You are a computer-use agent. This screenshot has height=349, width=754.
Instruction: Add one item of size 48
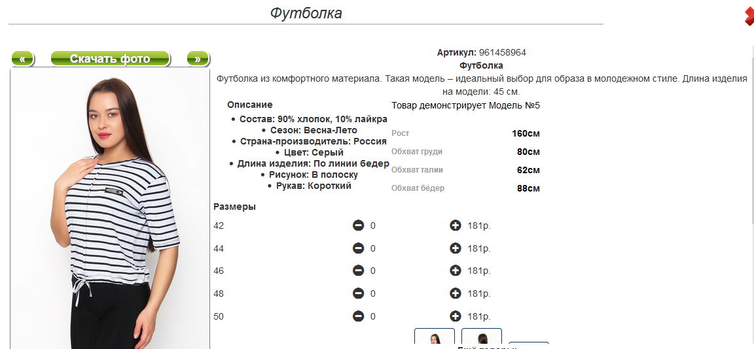456,293
